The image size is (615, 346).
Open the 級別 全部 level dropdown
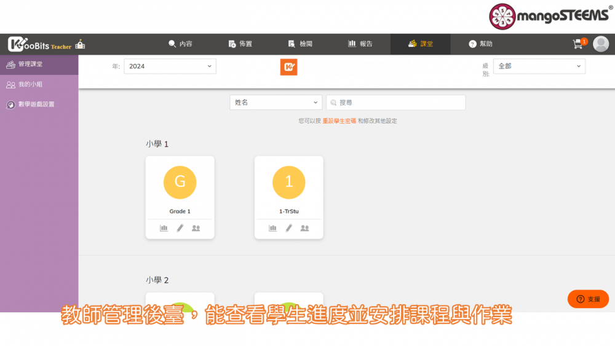tap(539, 66)
